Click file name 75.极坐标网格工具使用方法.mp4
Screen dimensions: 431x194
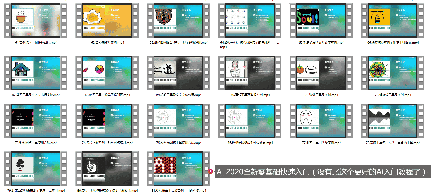pyautogui.click(x=179, y=143)
